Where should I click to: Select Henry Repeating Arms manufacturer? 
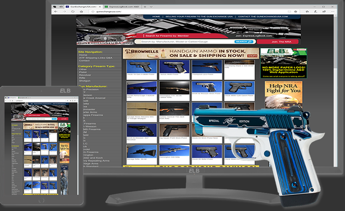coord(96,161)
